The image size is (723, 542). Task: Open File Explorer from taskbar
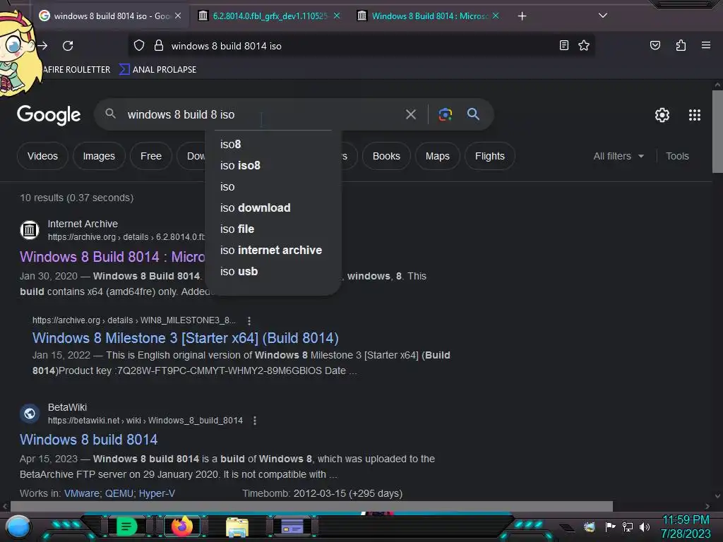(x=237, y=526)
